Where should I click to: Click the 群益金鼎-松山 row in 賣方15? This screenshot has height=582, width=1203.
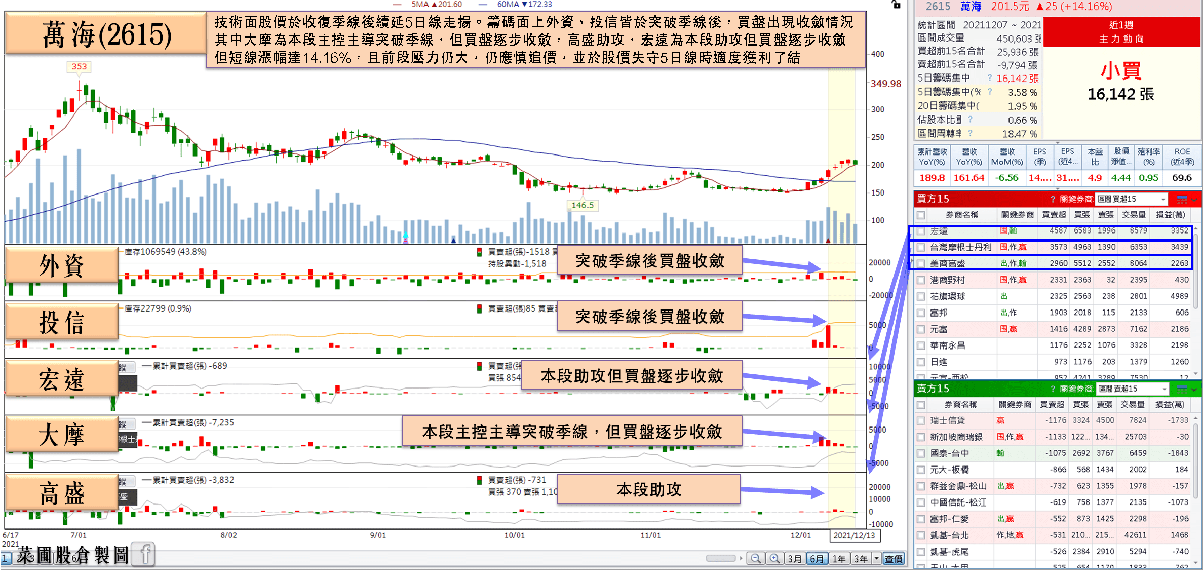pyautogui.click(x=1054, y=486)
